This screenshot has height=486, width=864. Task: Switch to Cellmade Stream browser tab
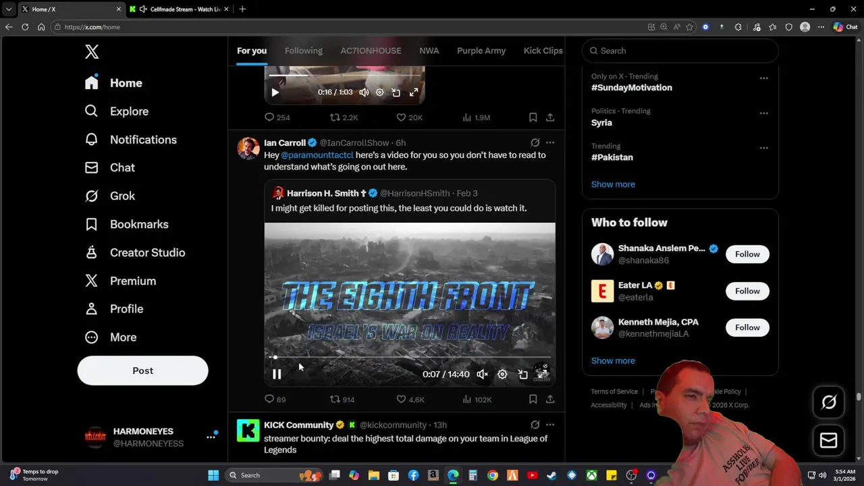[x=179, y=9]
